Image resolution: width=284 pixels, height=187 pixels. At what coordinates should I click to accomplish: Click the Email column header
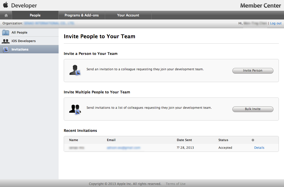[x=111, y=140]
